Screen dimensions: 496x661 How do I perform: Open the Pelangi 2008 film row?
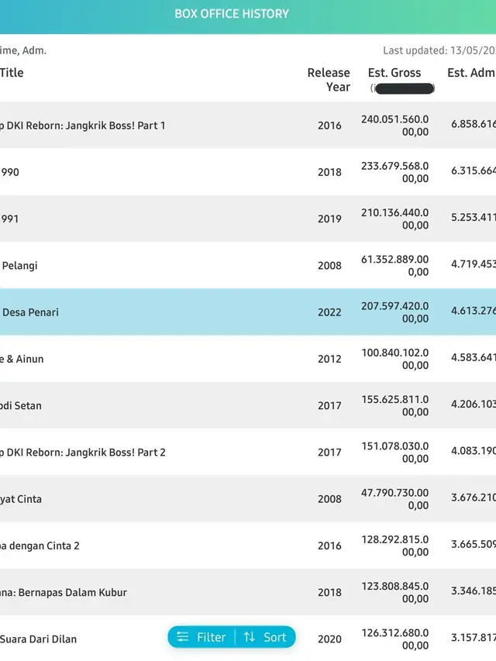click(248, 265)
